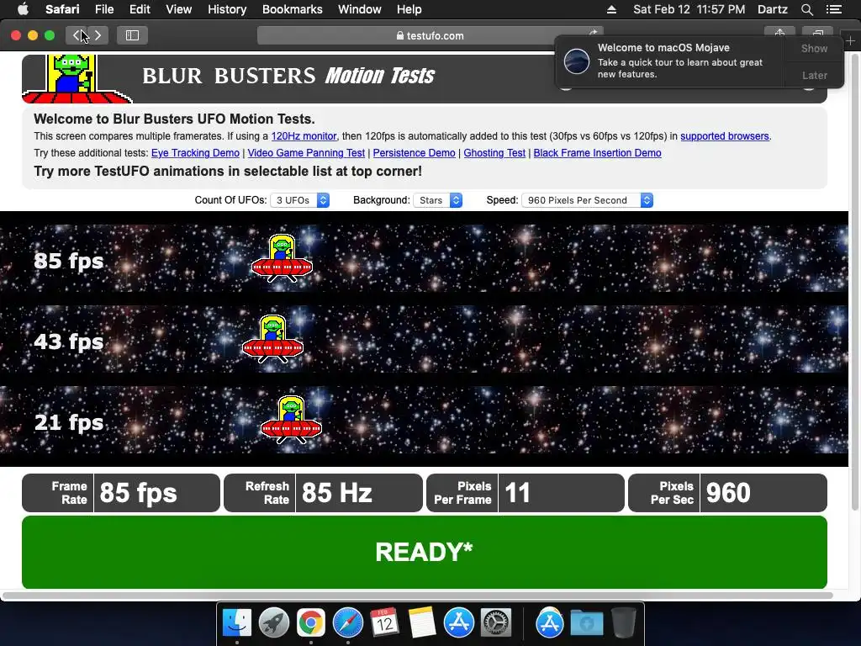Expand the Count Of UFOs dropdown
This screenshot has width=861, height=646.
click(x=300, y=200)
